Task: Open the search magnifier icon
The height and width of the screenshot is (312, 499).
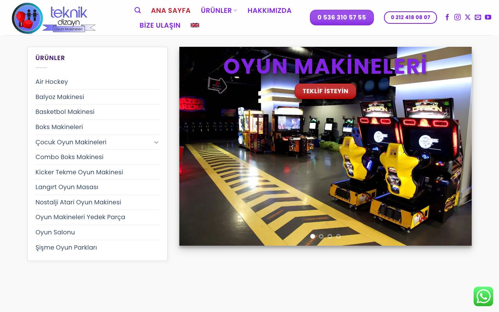Action: (138, 10)
